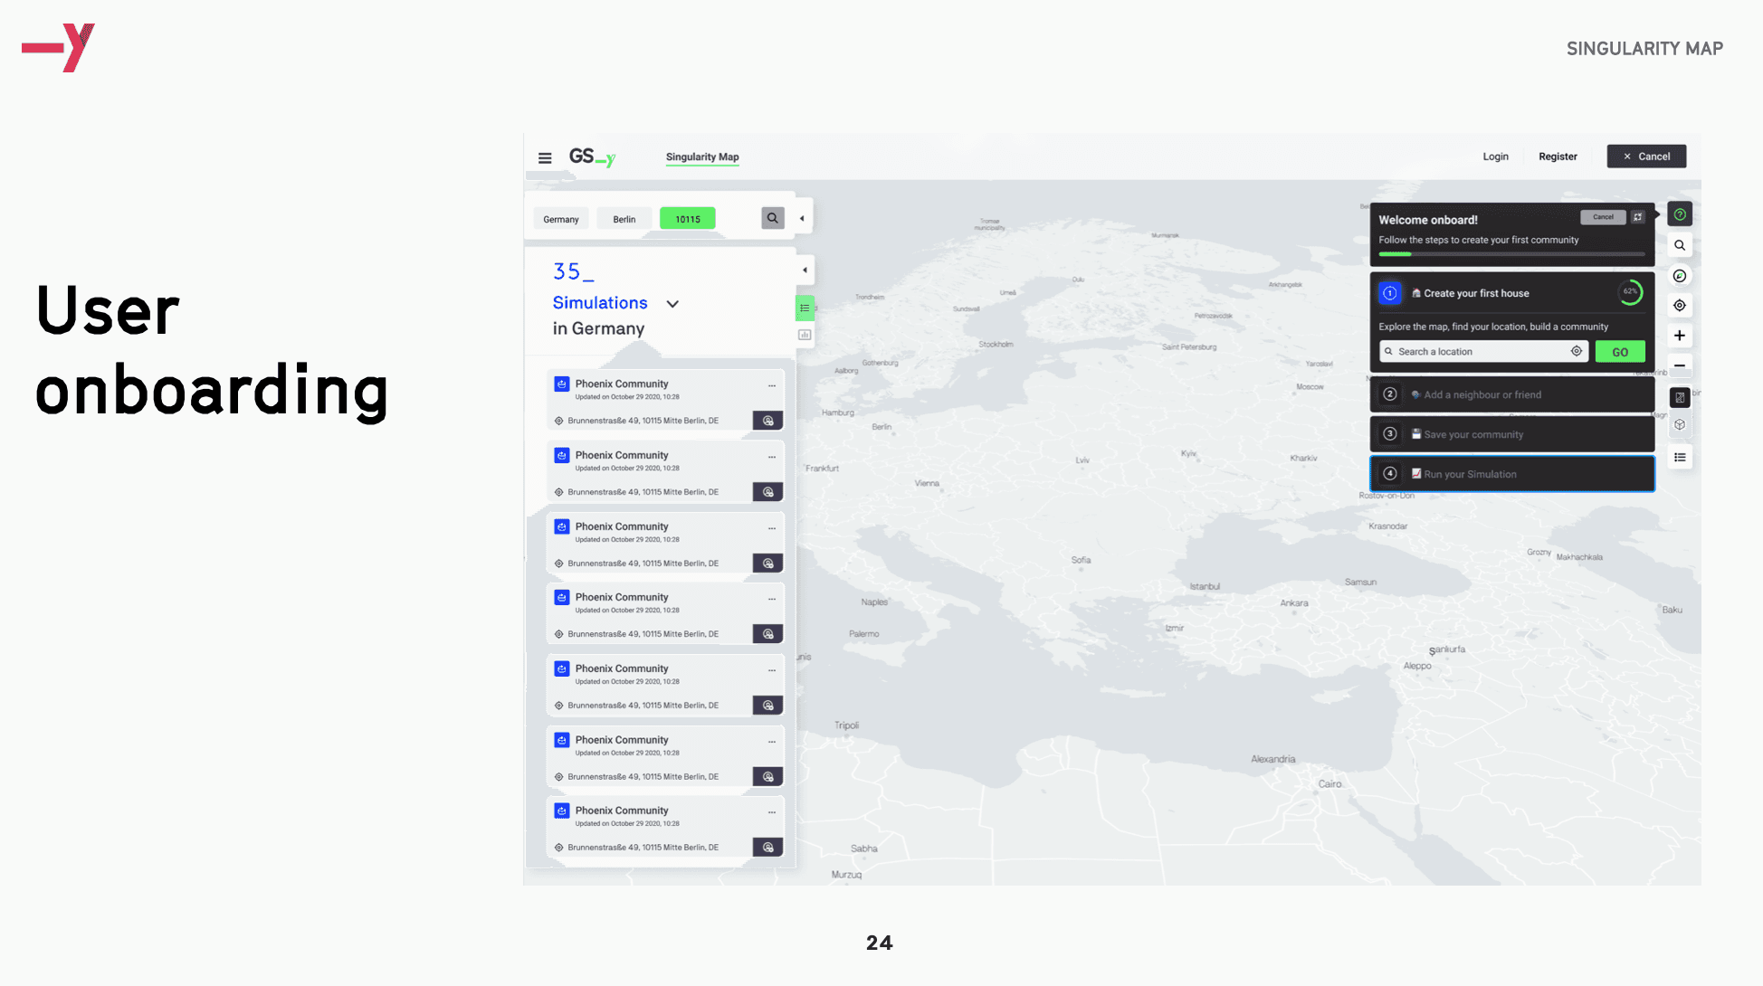
Task: Expand the Simulations dropdown chevron
Action: (x=672, y=304)
